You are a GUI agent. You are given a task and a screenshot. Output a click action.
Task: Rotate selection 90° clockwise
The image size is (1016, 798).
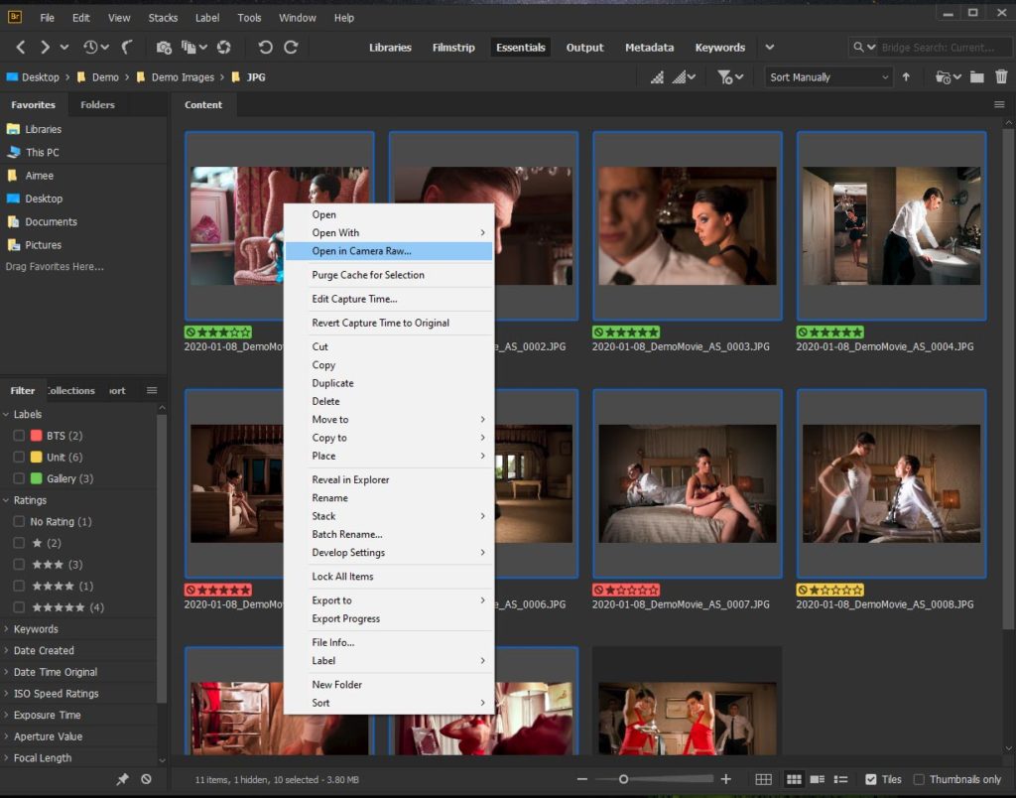coord(291,48)
